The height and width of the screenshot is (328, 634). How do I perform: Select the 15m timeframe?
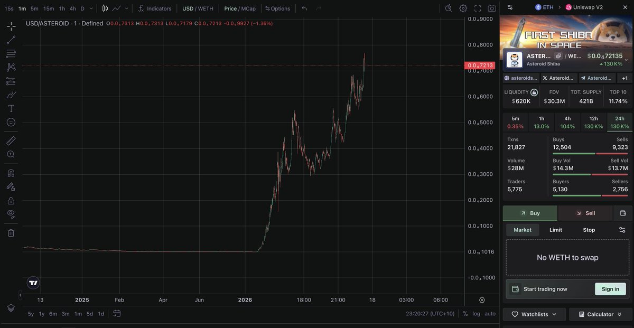click(49, 8)
